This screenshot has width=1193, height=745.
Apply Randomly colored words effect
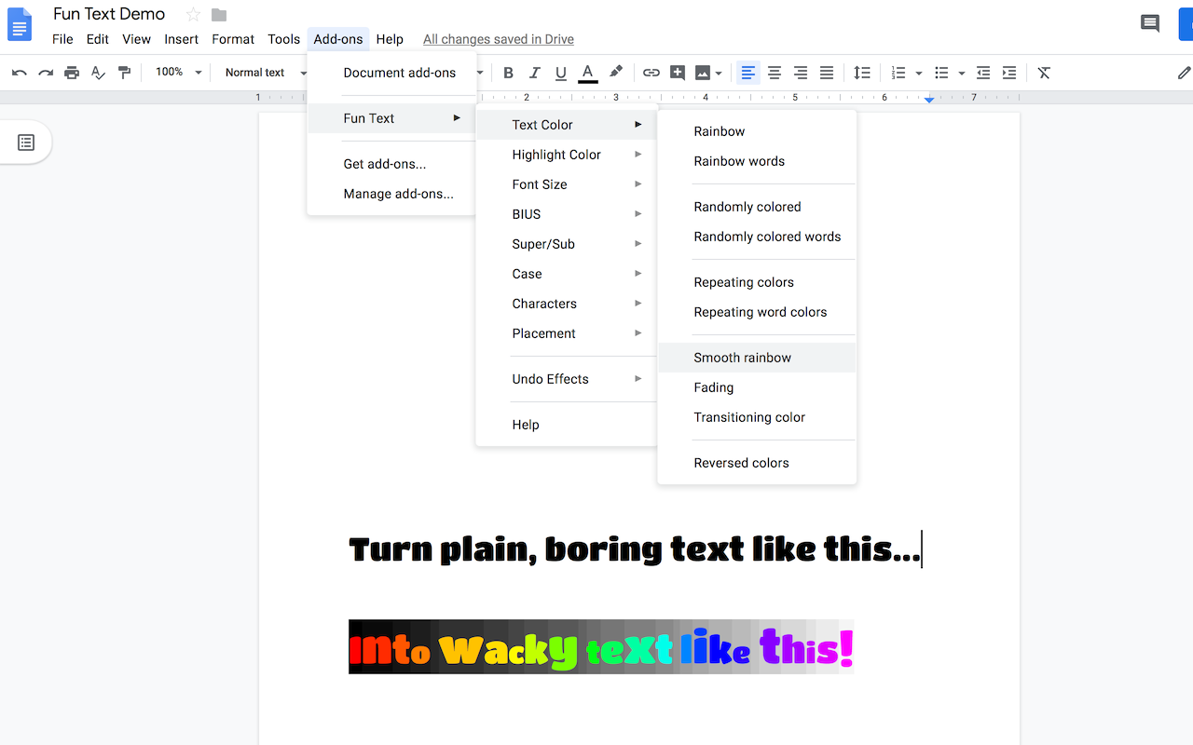tap(757, 237)
